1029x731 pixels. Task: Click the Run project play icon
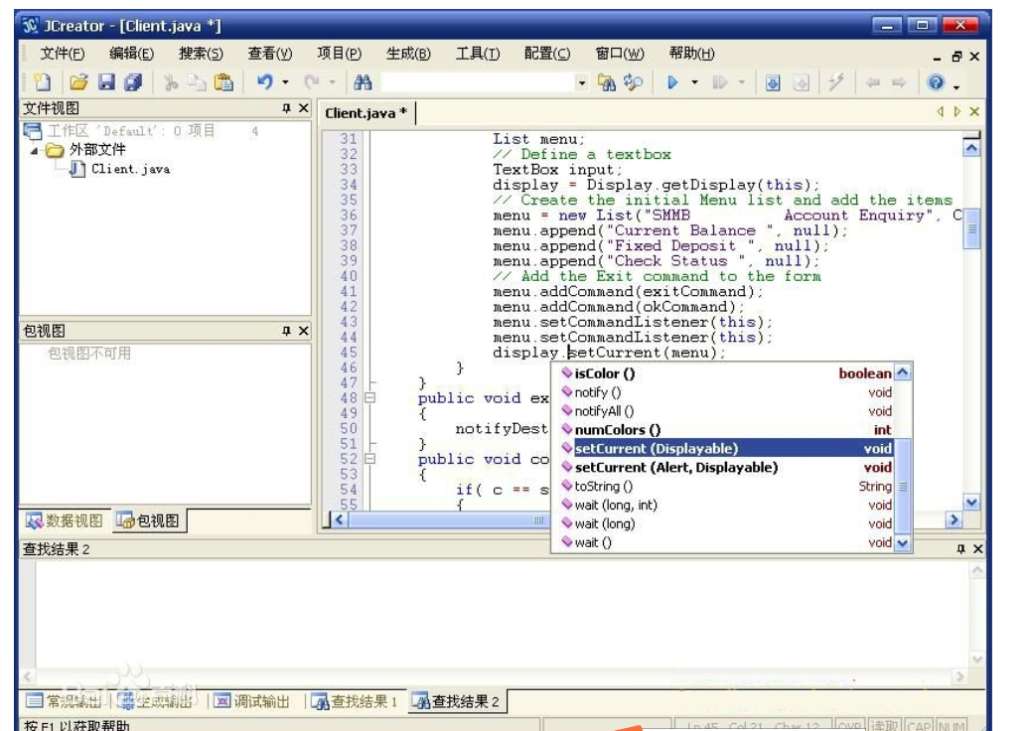point(672,82)
